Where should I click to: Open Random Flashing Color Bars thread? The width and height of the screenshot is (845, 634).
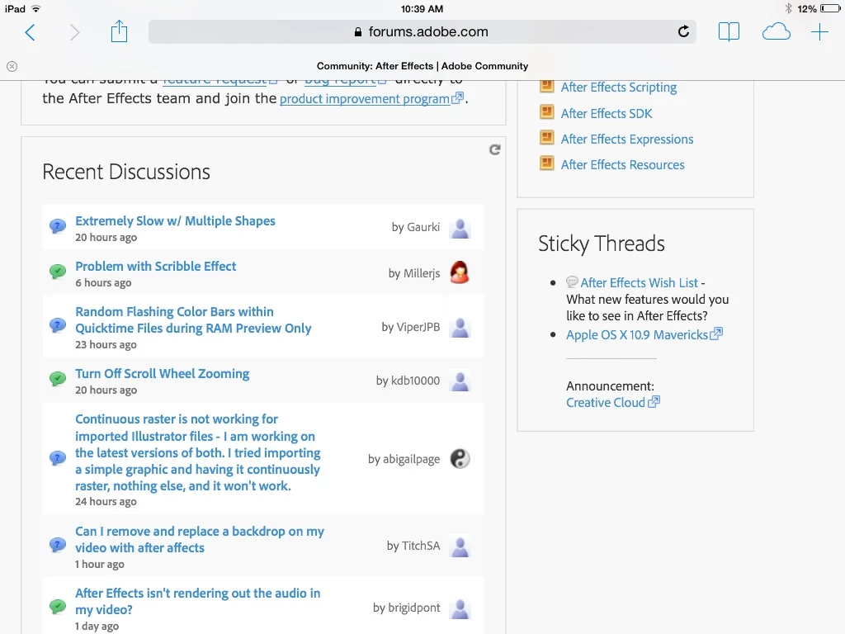193,319
